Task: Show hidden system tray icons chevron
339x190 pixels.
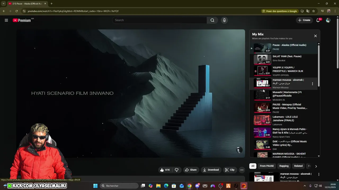Action: pos(305,186)
